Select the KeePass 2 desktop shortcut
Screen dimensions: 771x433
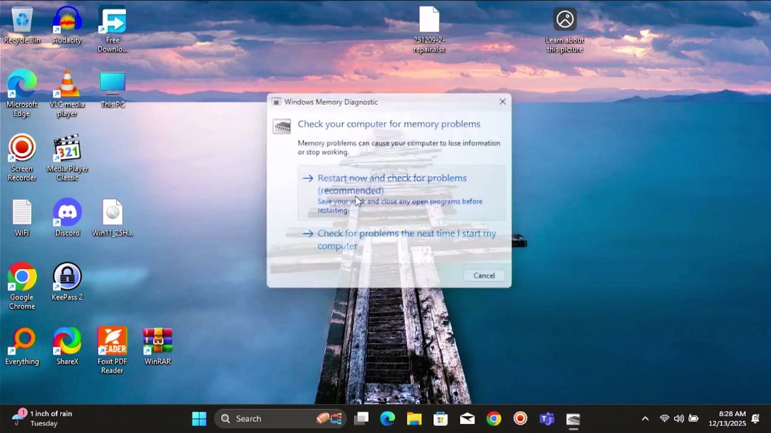click(x=67, y=282)
